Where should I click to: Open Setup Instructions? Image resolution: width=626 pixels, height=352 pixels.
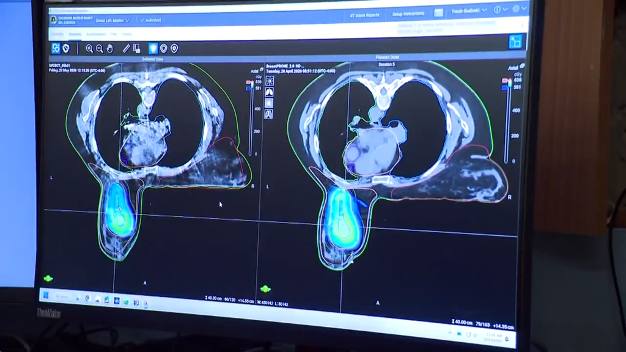408,13
